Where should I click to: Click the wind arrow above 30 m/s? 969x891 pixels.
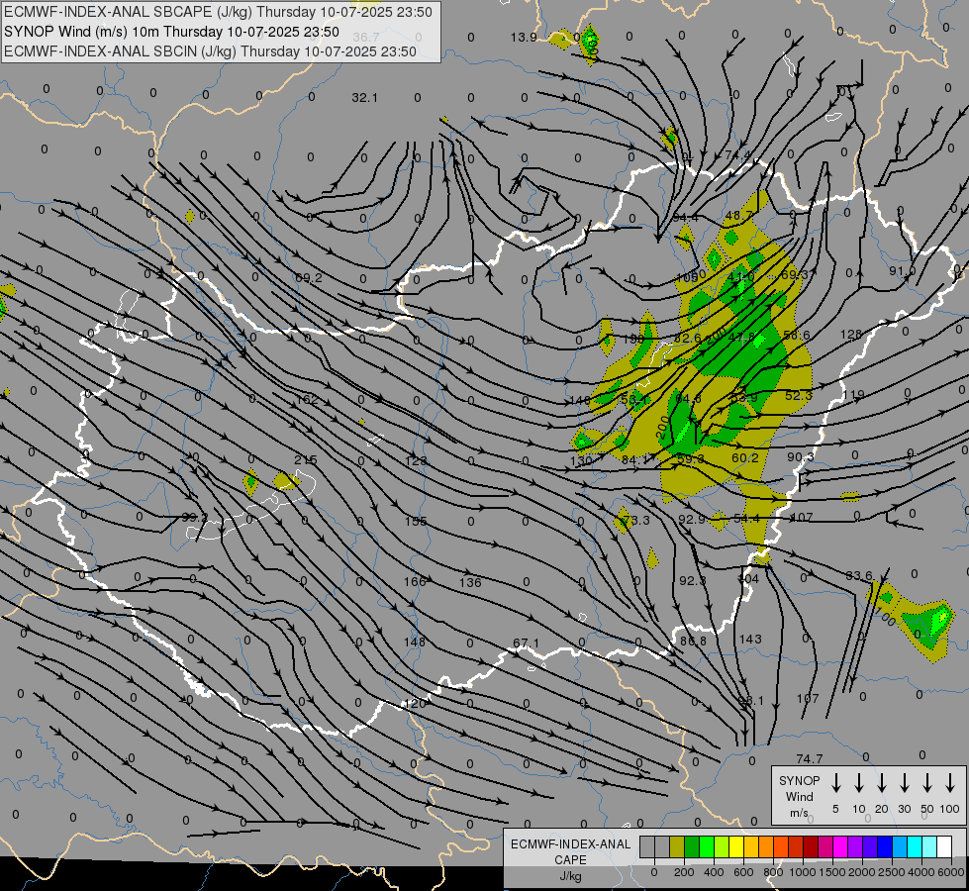click(904, 783)
